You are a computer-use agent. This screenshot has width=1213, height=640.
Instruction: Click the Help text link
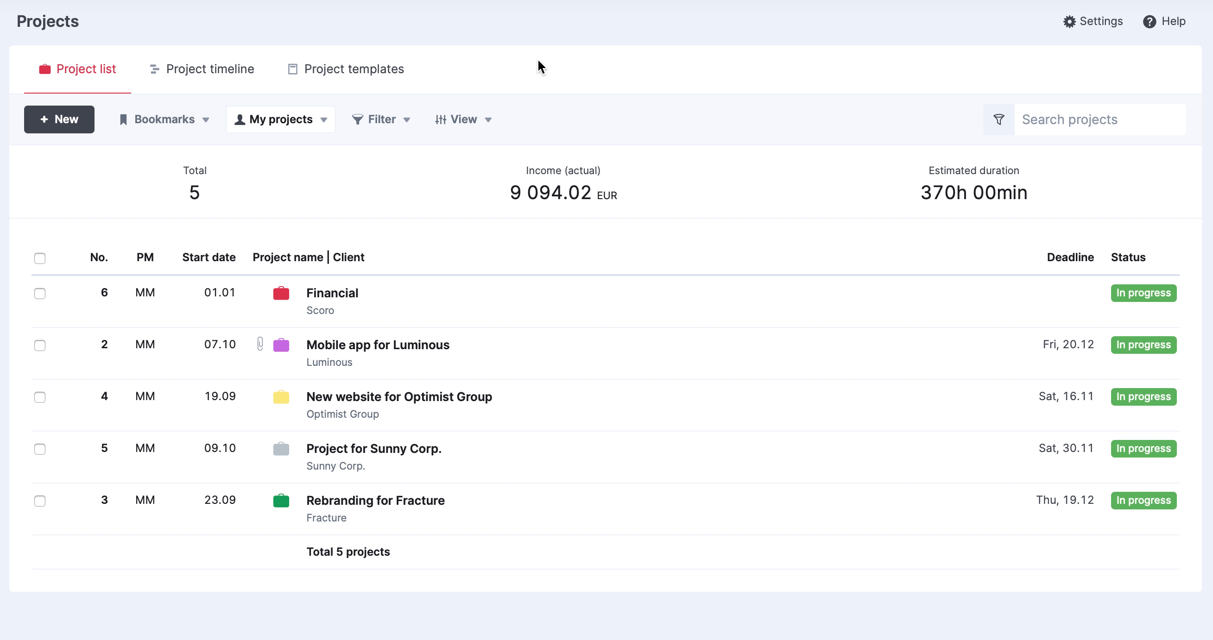[x=1174, y=21]
